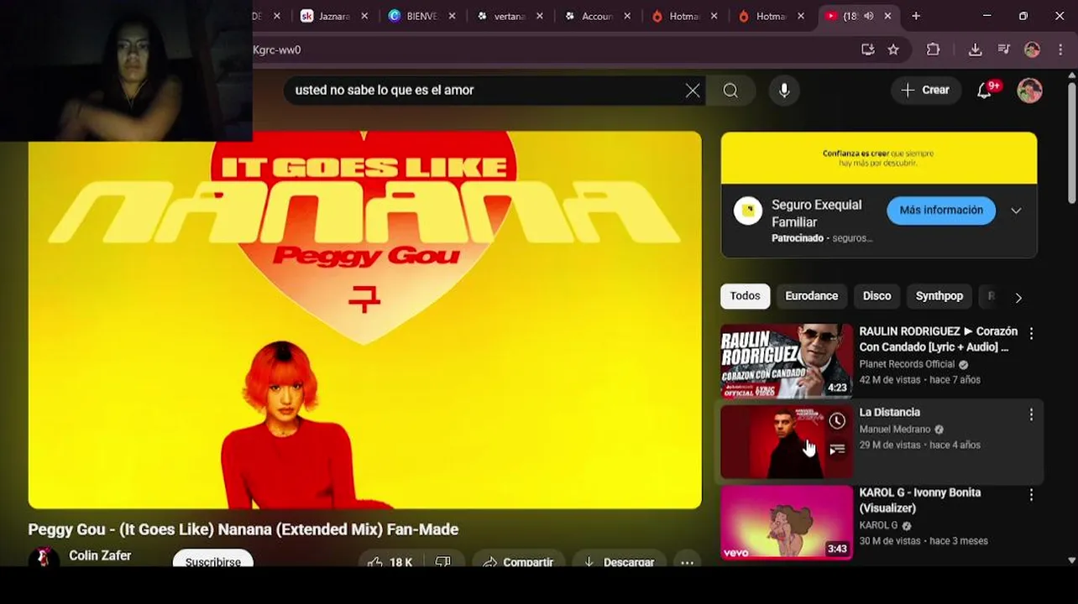This screenshot has height=604, width=1078.
Task: Open Raulin Rodriguez video thumbnail
Action: (x=787, y=361)
